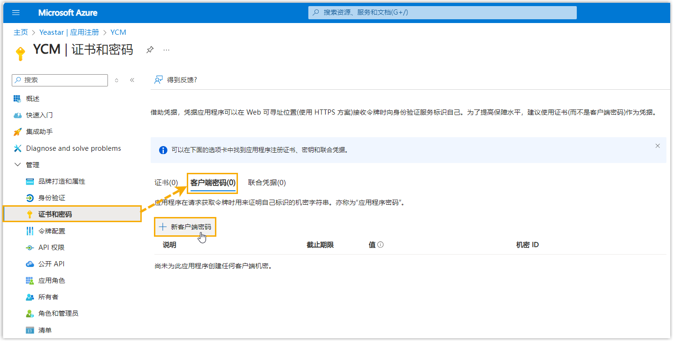Switch to the 联合凭据(0) tab

tap(267, 183)
